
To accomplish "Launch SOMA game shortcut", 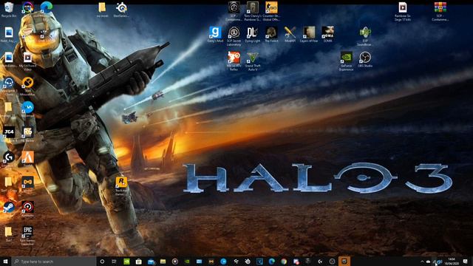I will 327,34.
